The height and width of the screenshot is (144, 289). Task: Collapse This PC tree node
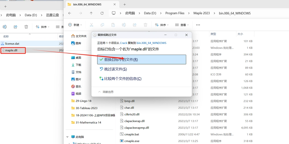[67, 137]
